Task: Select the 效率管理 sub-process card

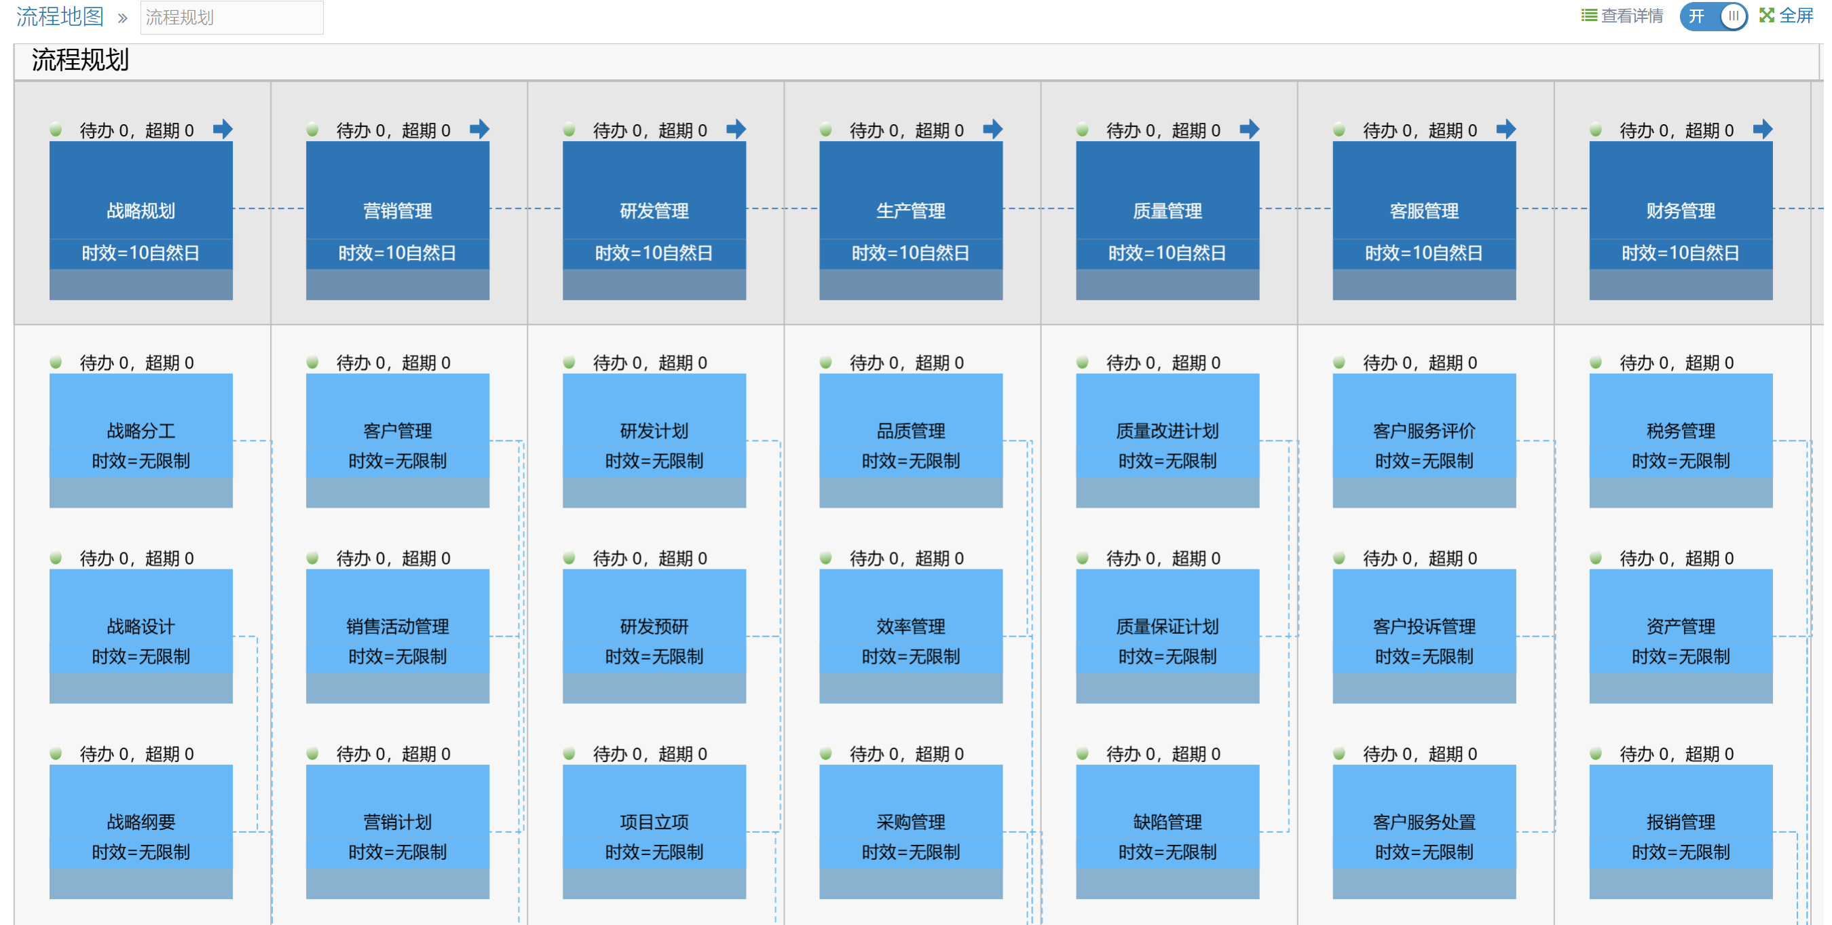Action: point(911,637)
